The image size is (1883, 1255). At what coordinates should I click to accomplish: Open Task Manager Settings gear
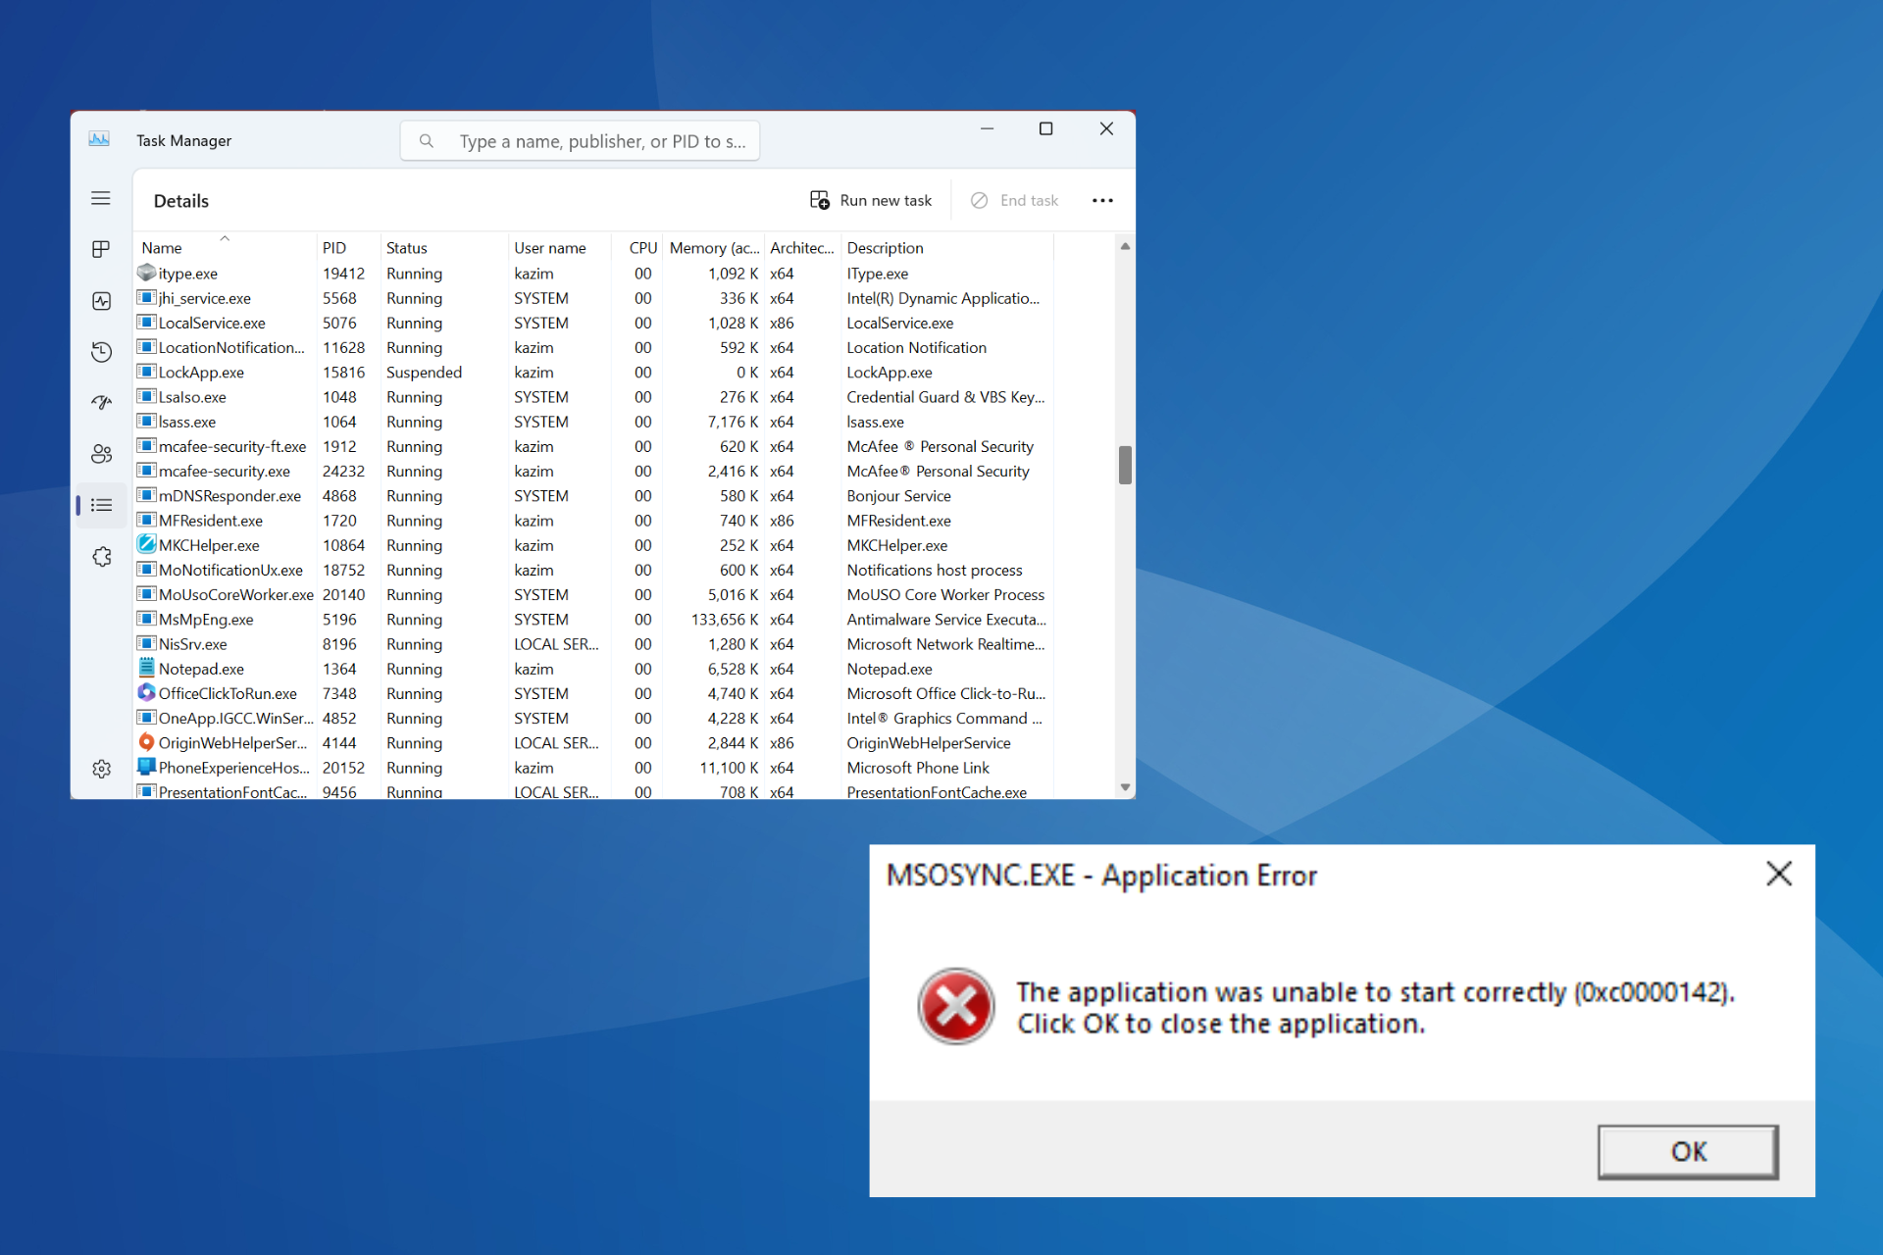pos(101,769)
